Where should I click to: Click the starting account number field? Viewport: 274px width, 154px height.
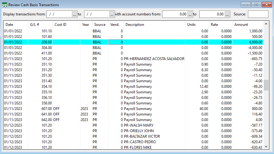pyautogui.click(x=175, y=14)
